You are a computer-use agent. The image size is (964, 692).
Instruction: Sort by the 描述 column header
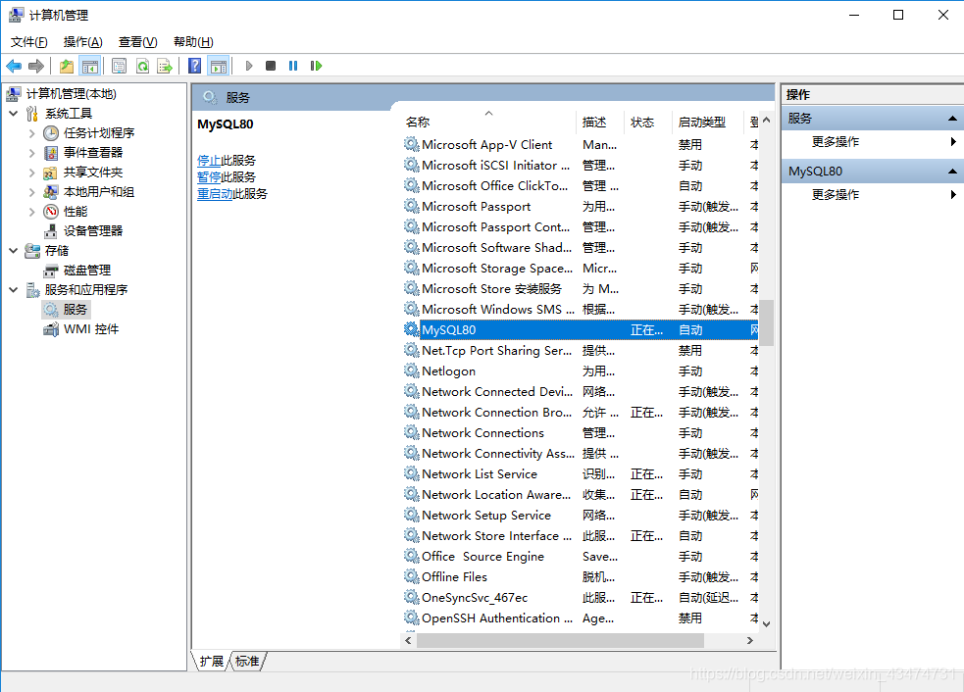click(x=600, y=122)
